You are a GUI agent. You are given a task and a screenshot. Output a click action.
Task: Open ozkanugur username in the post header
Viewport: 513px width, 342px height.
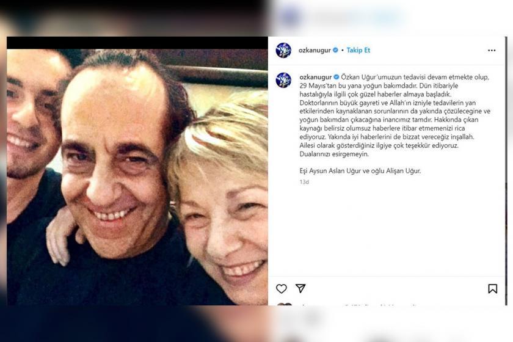(315, 51)
